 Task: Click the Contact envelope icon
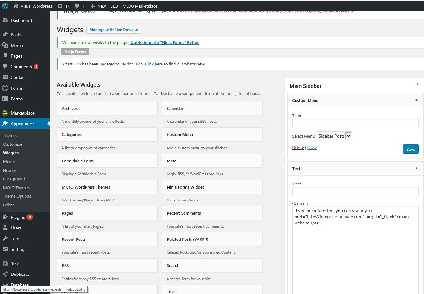[5, 77]
